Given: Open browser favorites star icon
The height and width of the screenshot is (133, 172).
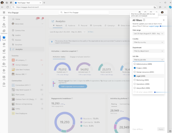Looking at the screenshot, I should (160, 7).
